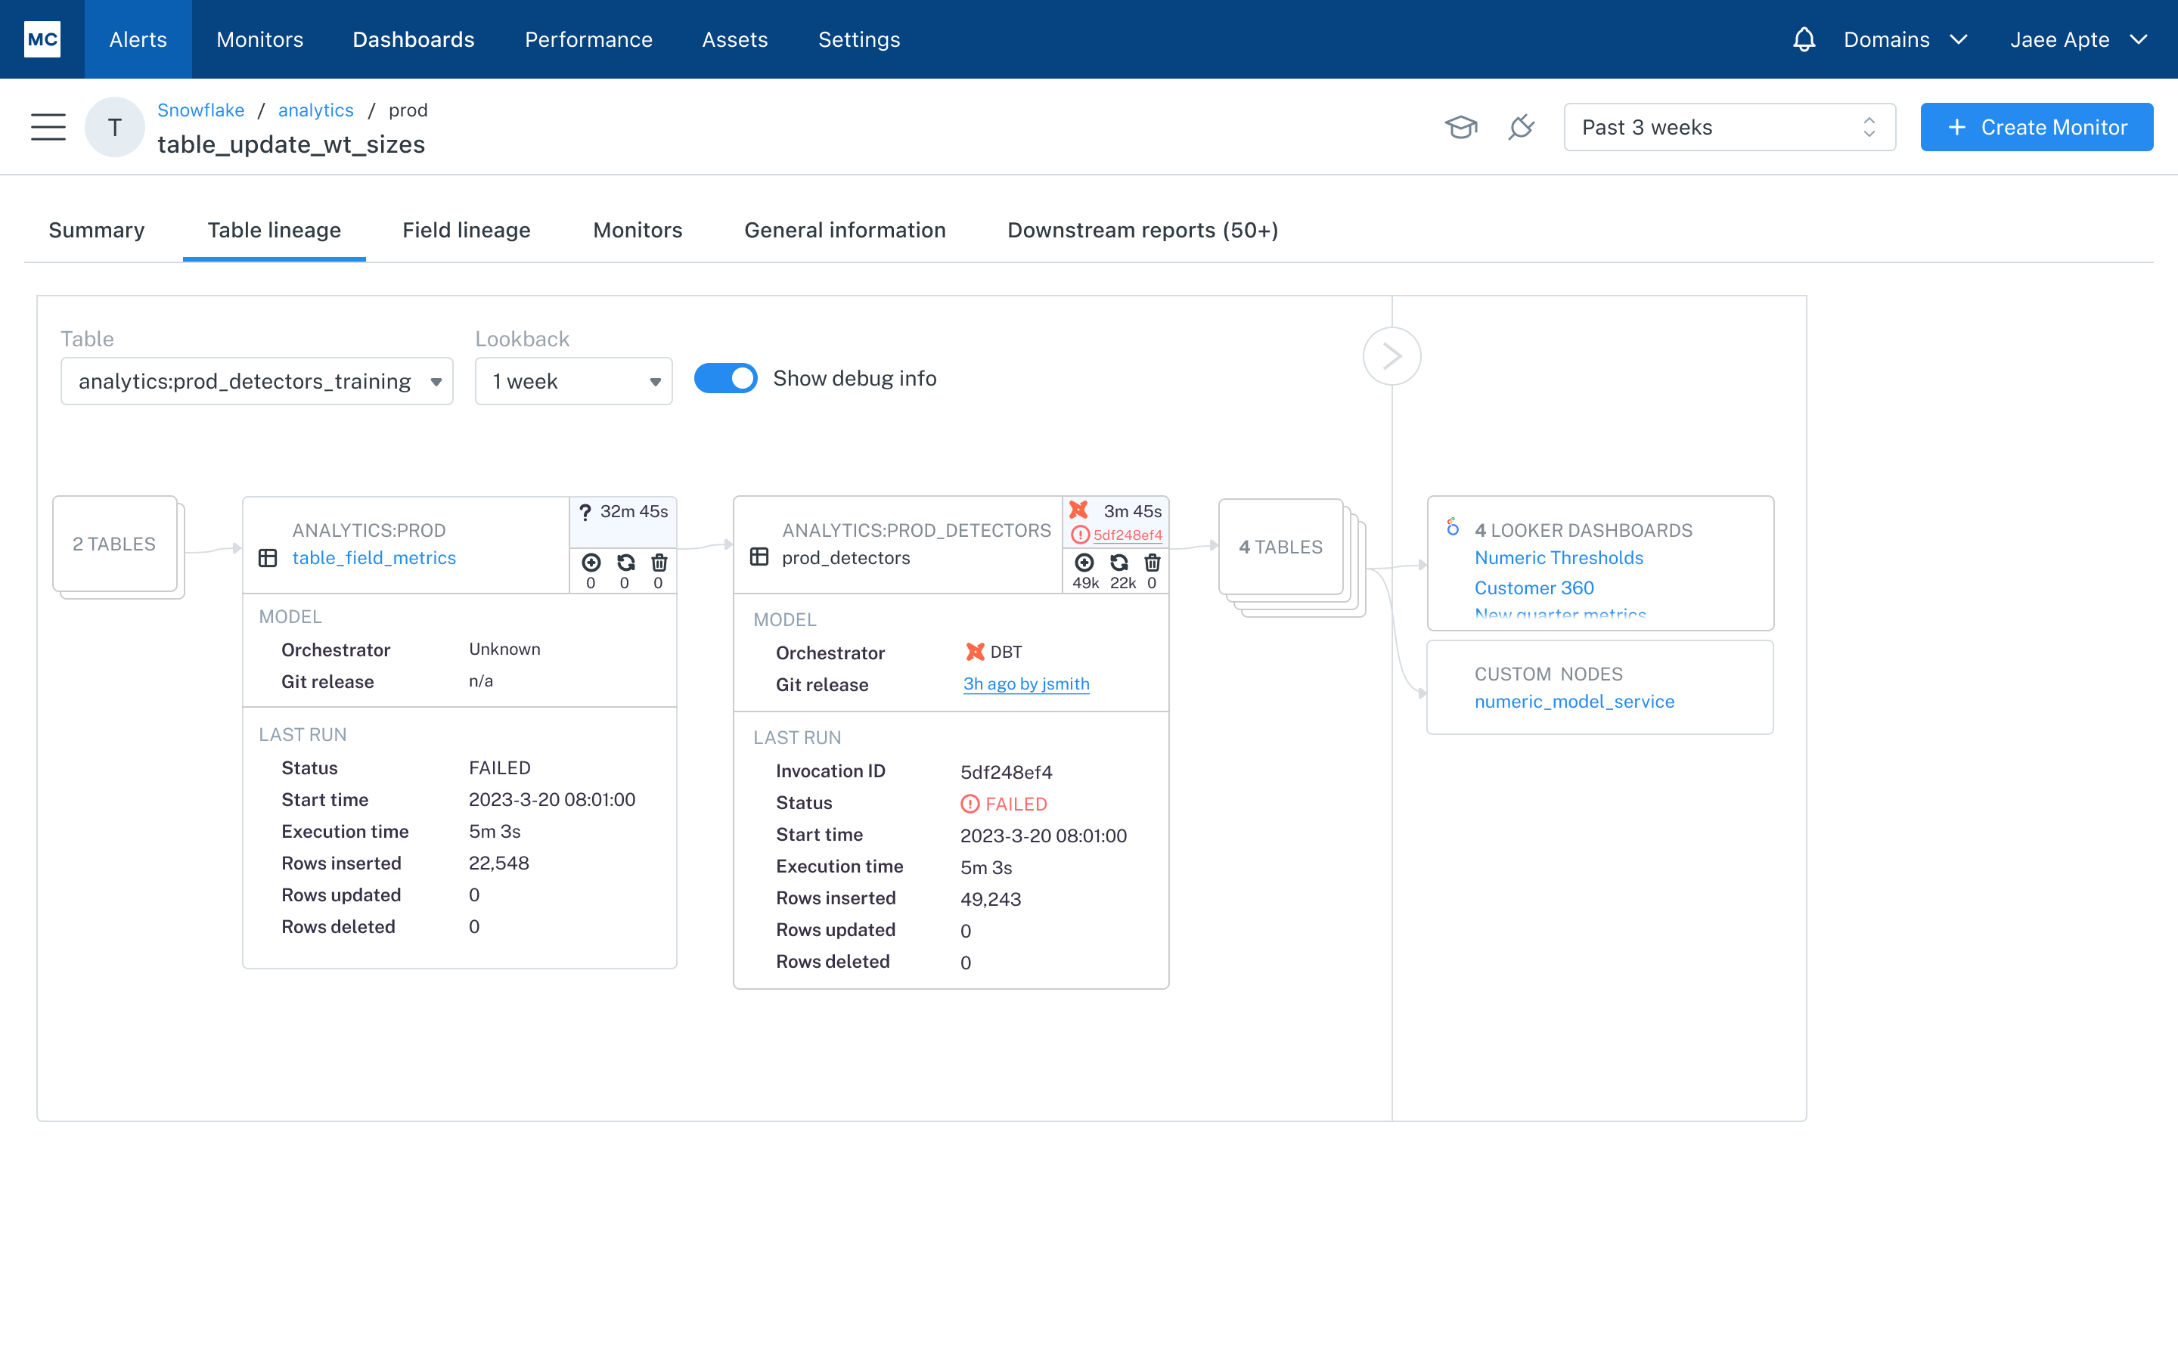Screen dimensions: 2178x1361
Task: Expand the 2 TABLES upstream group
Action: pos(115,544)
